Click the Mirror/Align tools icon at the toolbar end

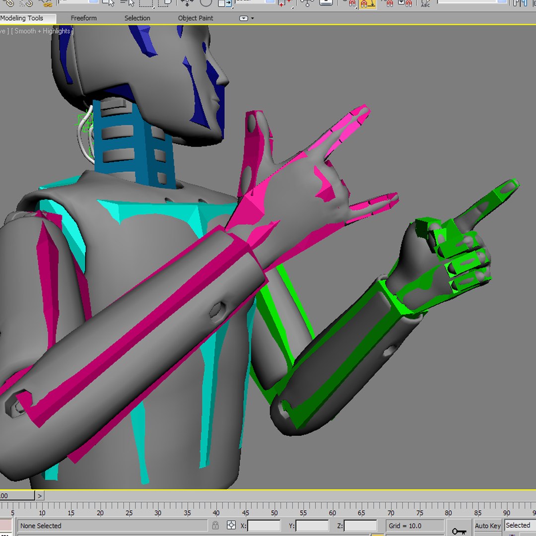tap(520, 3)
